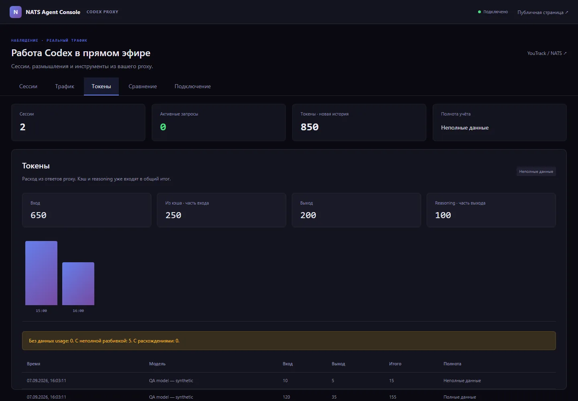This screenshot has height=401, width=578.
Task: Click the Итого value 155
Action: point(393,397)
